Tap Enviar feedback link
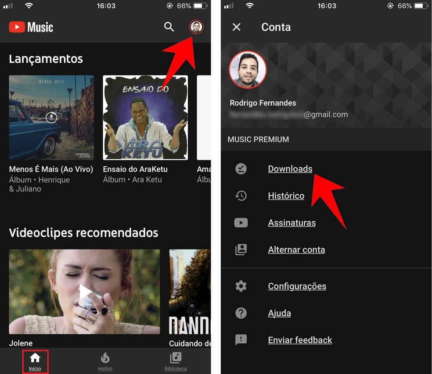The image size is (432, 374). [x=300, y=340]
